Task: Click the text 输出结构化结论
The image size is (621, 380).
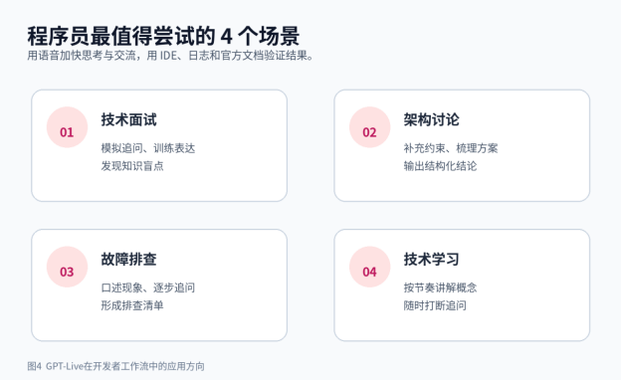Action: pyautogui.click(x=440, y=166)
